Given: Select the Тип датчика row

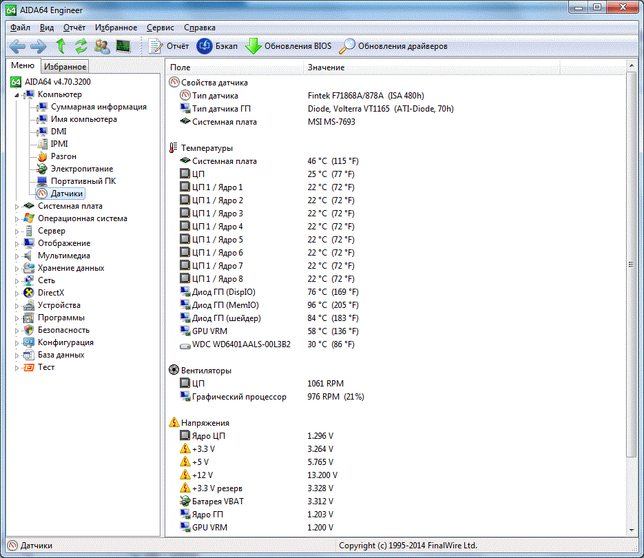Looking at the screenshot, I should tap(396, 96).
